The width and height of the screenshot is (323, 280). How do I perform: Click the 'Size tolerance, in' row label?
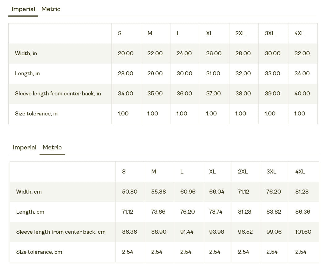click(36, 114)
